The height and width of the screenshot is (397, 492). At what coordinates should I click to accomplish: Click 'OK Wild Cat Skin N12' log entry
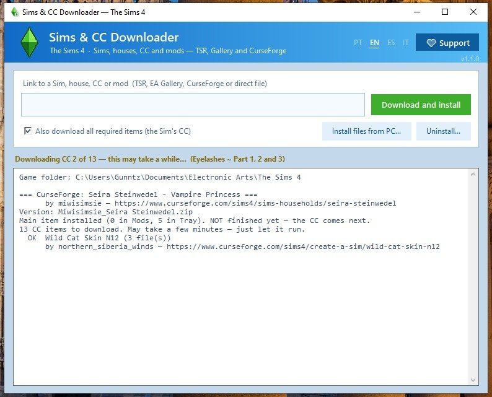tap(99, 238)
